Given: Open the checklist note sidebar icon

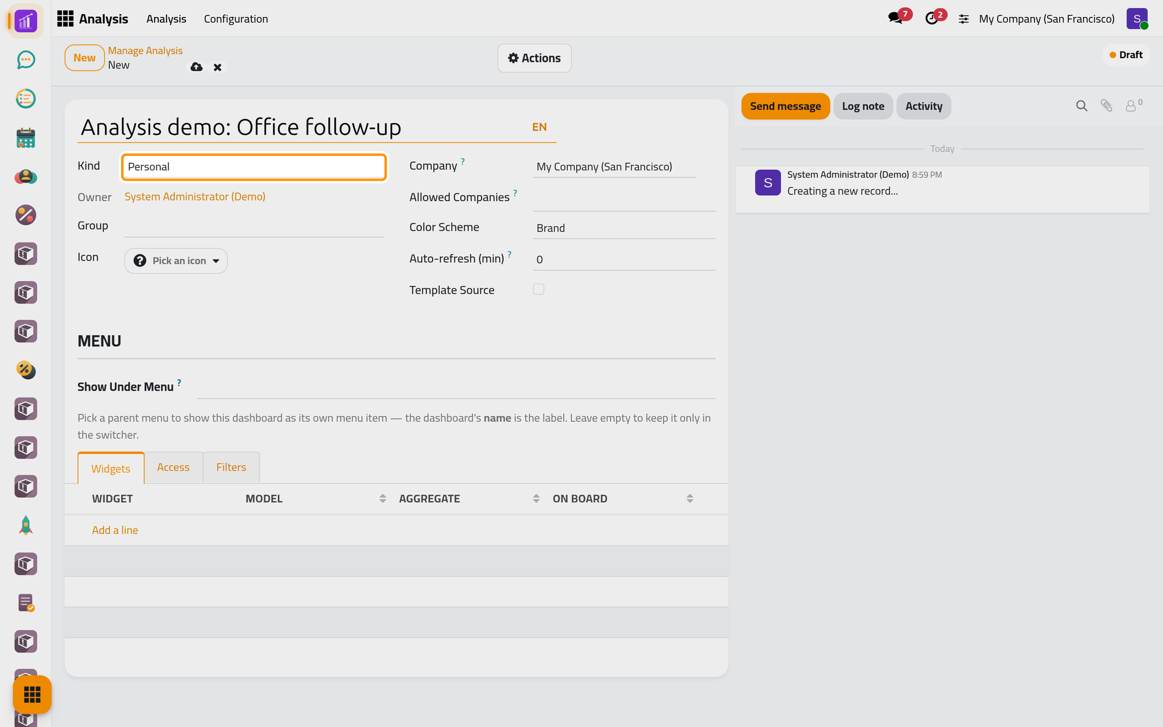Looking at the screenshot, I should click(x=25, y=603).
